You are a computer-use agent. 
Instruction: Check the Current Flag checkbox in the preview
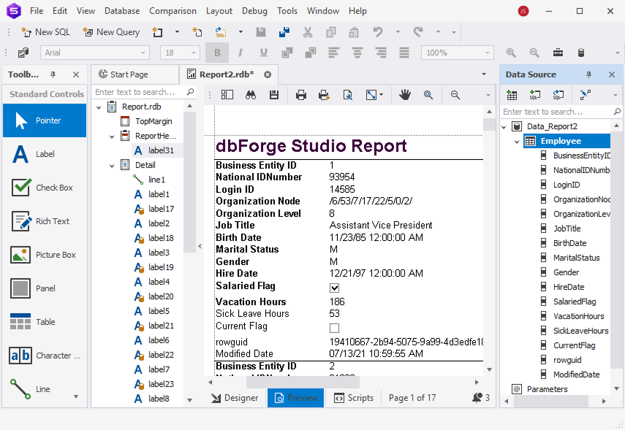click(x=334, y=326)
